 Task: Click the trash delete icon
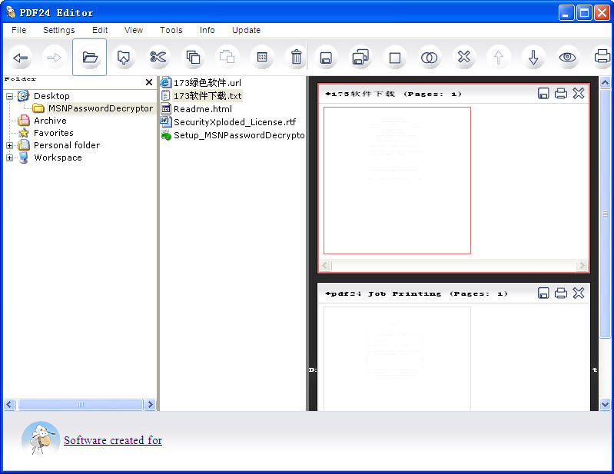point(296,58)
